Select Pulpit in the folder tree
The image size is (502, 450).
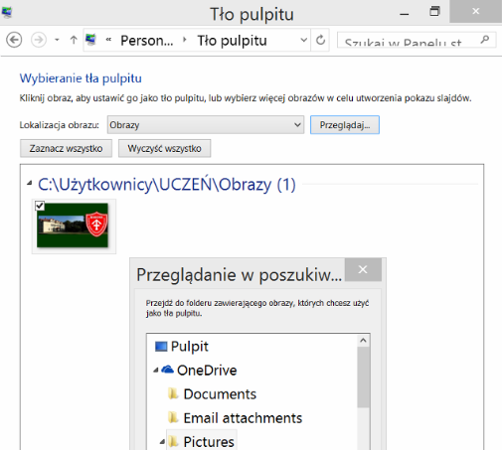pyautogui.click(x=190, y=347)
